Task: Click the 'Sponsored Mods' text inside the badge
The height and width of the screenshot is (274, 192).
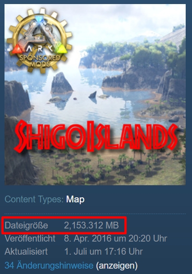Action: point(40,61)
